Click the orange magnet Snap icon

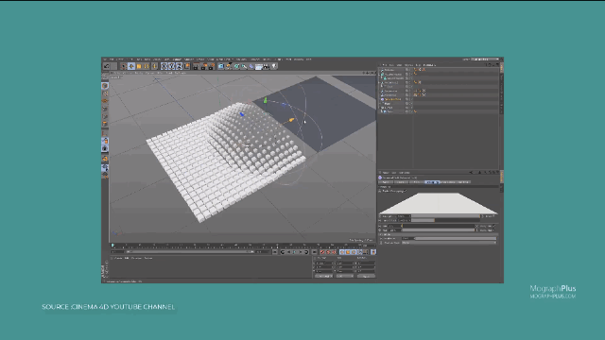105,159
